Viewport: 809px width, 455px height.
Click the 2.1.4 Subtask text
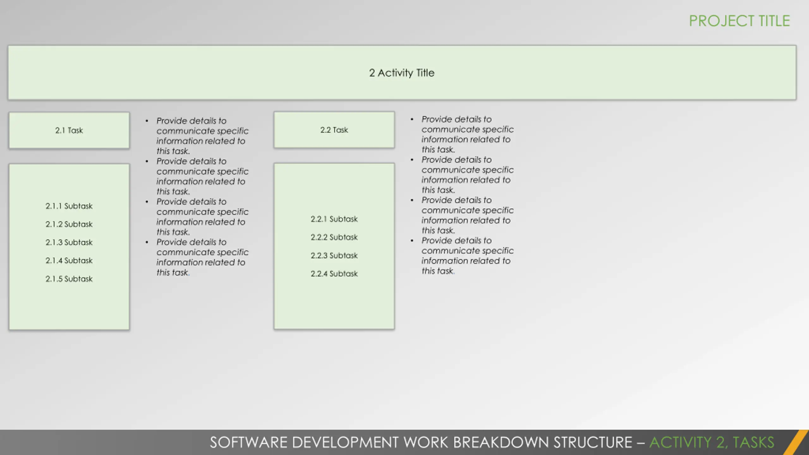[69, 260]
